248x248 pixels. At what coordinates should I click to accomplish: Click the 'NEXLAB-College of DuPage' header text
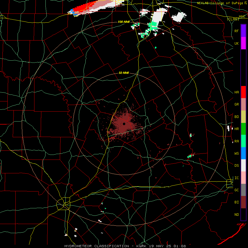[220, 3]
